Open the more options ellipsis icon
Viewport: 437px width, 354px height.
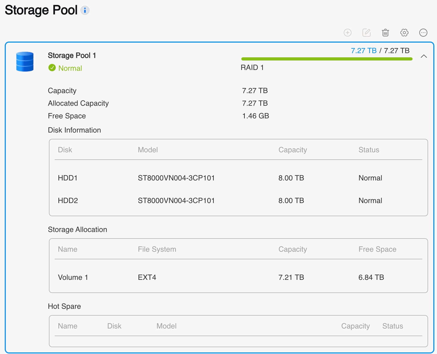pos(423,33)
